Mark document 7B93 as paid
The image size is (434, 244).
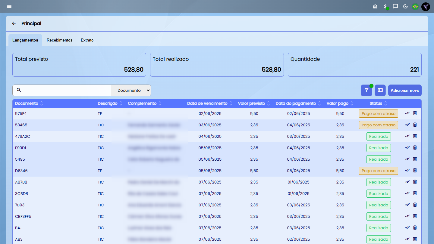pyautogui.click(x=407, y=205)
